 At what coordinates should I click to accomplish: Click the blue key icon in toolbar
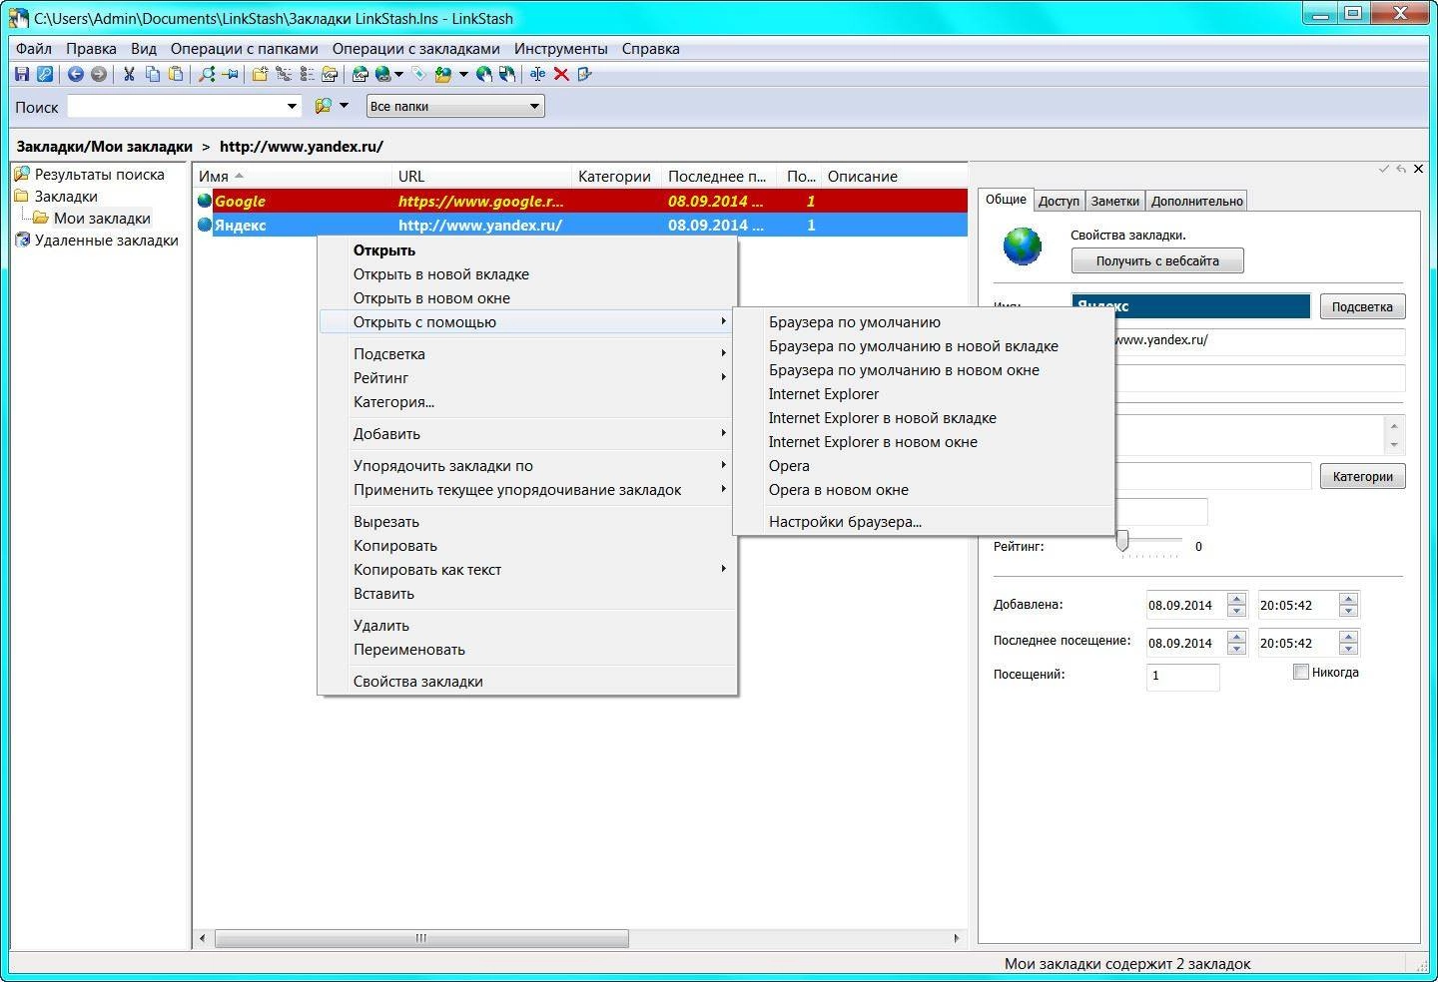(45, 74)
